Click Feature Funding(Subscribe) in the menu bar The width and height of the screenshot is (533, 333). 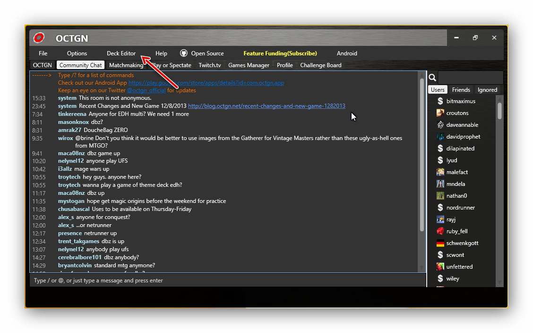[x=280, y=53]
